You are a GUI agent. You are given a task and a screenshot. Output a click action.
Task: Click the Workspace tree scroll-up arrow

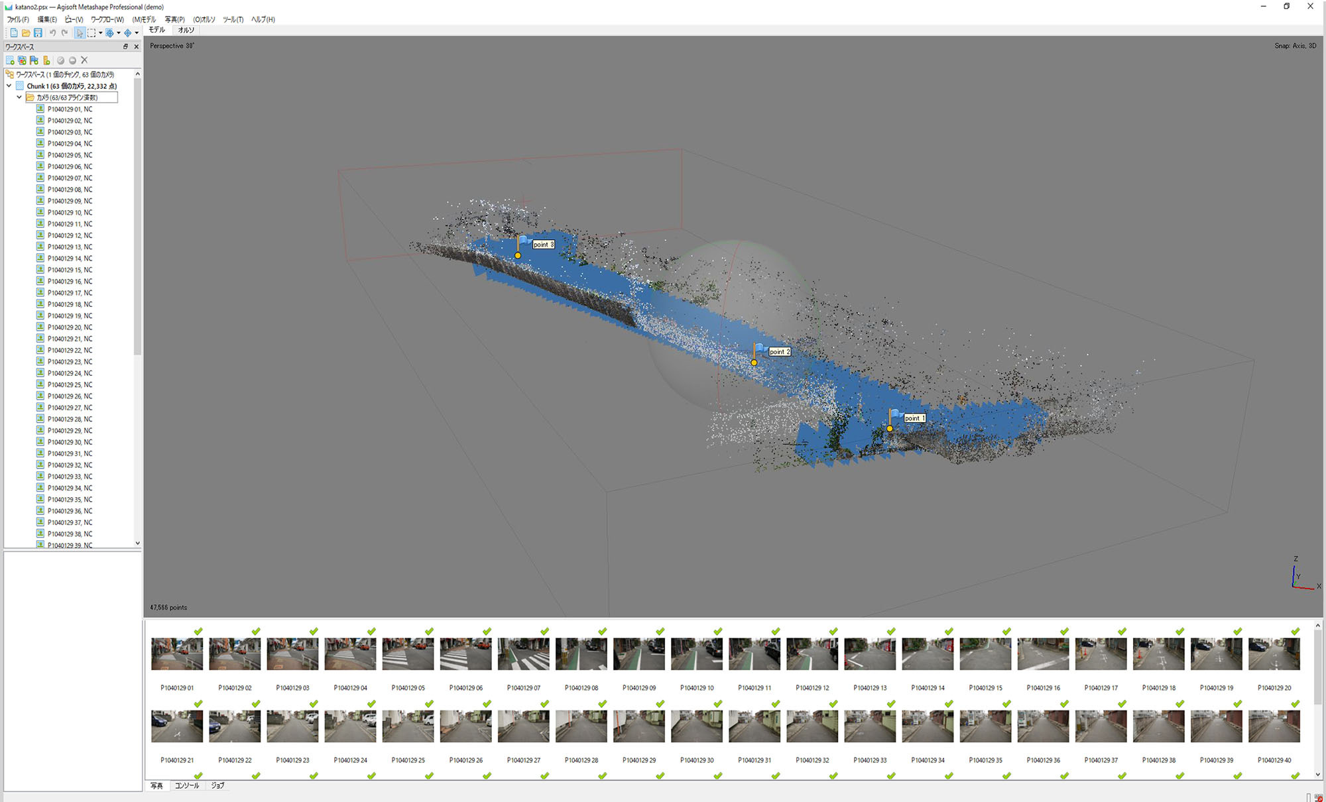[137, 74]
